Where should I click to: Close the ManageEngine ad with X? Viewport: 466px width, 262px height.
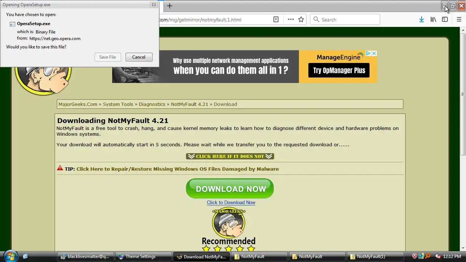coord(374,53)
